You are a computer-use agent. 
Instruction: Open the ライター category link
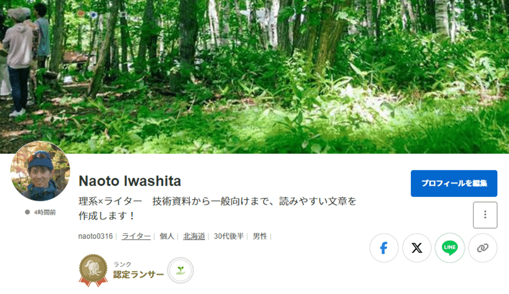(x=136, y=236)
